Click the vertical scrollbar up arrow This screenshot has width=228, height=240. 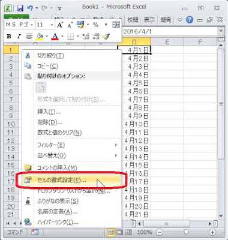tap(221, 46)
